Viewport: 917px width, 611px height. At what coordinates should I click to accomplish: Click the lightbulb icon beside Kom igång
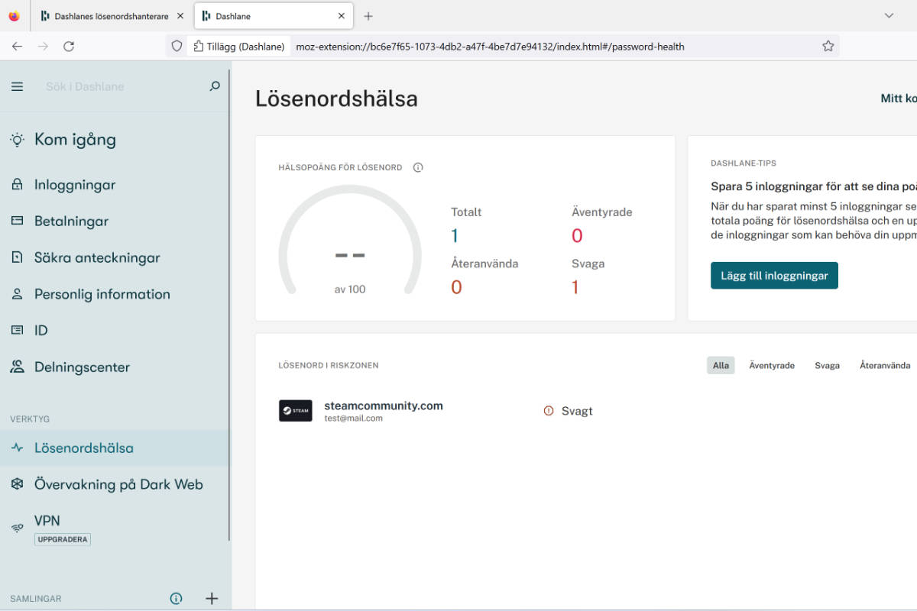[17, 139]
